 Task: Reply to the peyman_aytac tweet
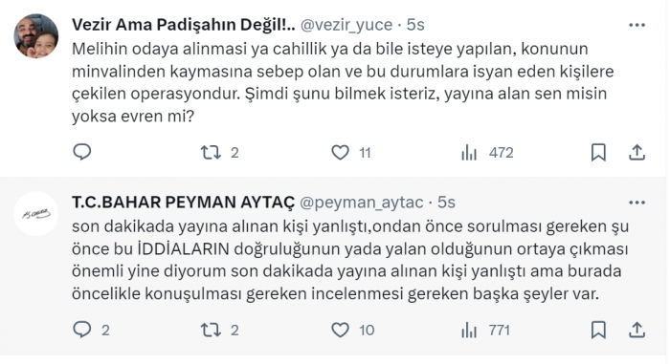coord(82,330)
